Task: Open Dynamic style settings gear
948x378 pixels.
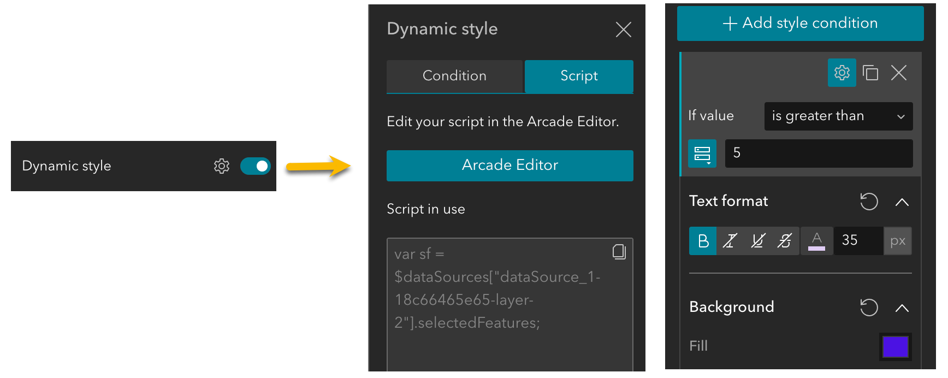Action: click(222, 166)
